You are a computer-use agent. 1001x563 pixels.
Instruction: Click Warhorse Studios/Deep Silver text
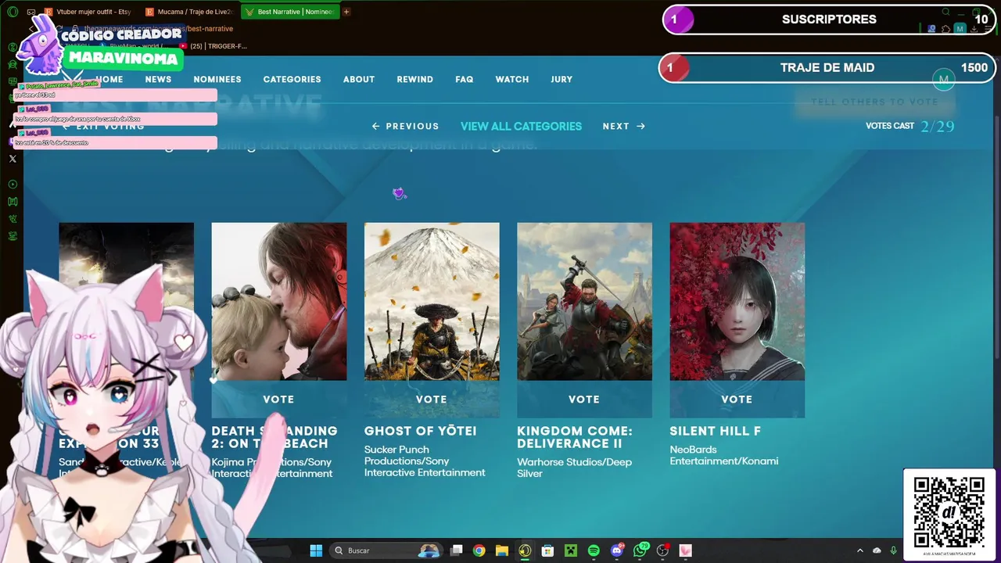(x=574, y=468)
